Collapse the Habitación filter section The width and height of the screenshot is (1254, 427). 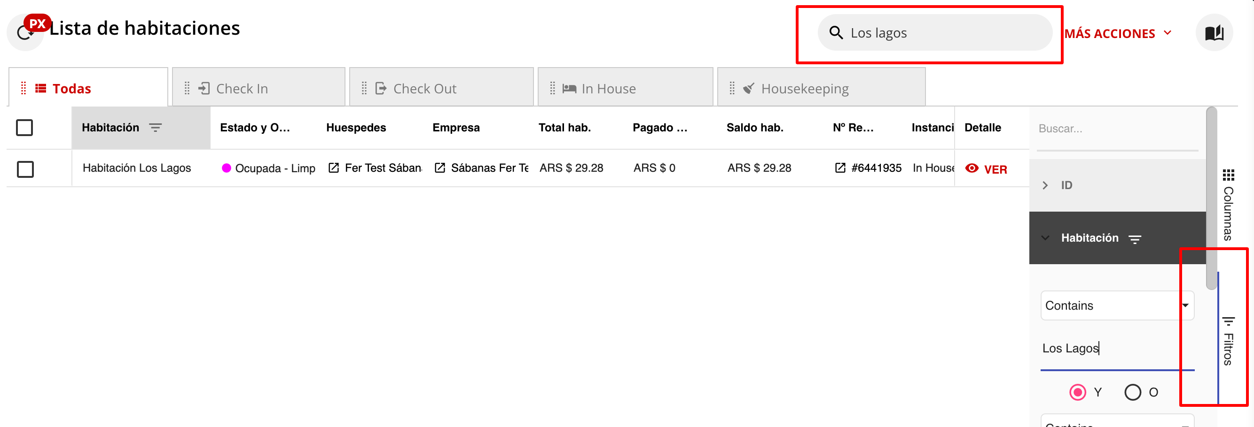1045,238
